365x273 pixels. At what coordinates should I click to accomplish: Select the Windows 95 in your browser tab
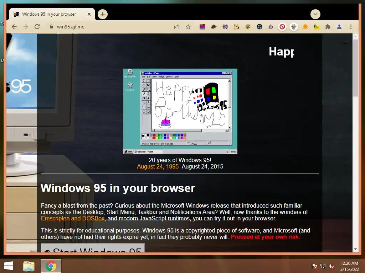click(x=52, y=14)
